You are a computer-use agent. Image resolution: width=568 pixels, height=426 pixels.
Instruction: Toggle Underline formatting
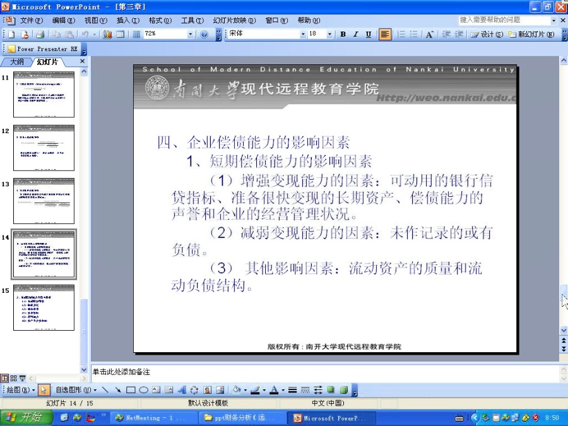coord(368,35)
